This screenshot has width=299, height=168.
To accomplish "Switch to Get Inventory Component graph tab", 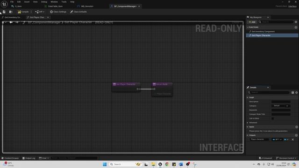I will [13, 17].
